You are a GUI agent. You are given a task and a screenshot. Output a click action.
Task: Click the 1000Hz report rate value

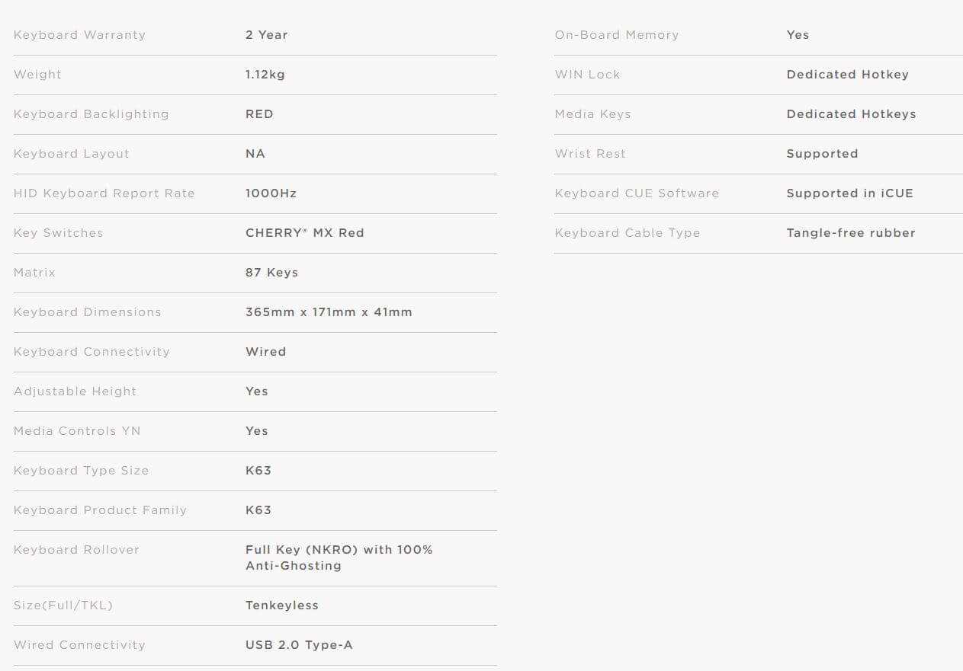[271, 193]
